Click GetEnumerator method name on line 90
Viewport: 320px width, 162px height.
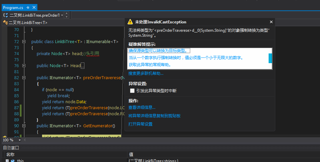(98, 126)
